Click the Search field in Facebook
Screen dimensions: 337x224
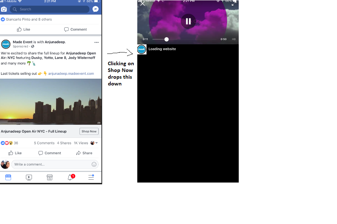tap(50, 9)
